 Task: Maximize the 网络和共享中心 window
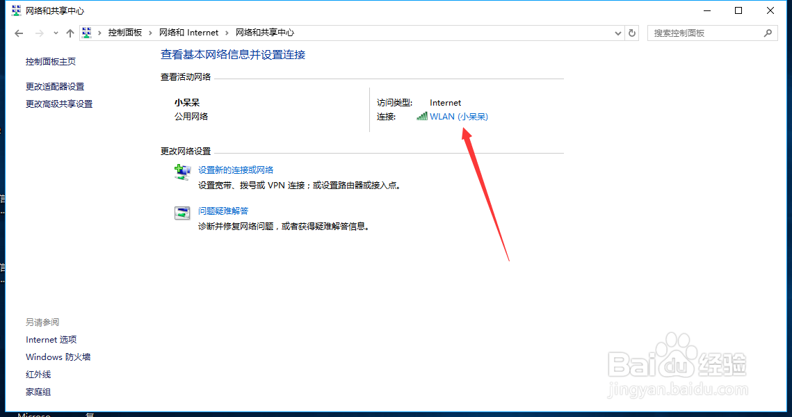738,10
